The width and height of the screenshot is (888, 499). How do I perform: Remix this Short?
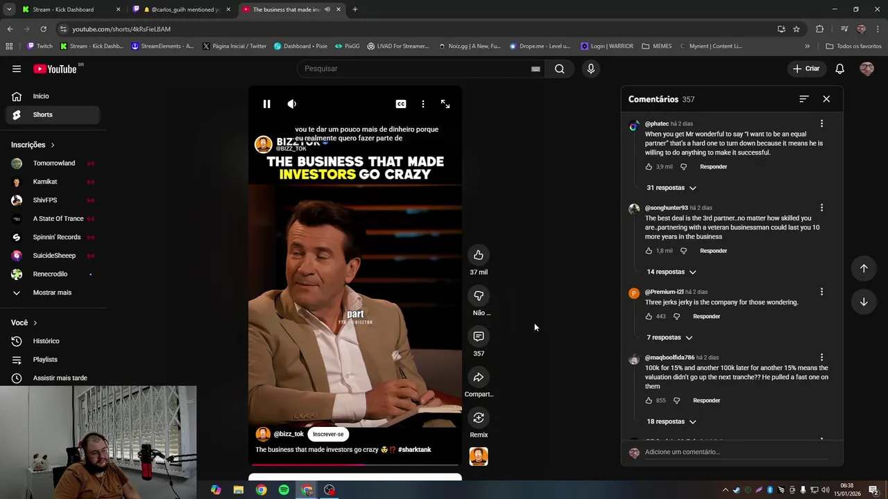click(x=479, y=418)
